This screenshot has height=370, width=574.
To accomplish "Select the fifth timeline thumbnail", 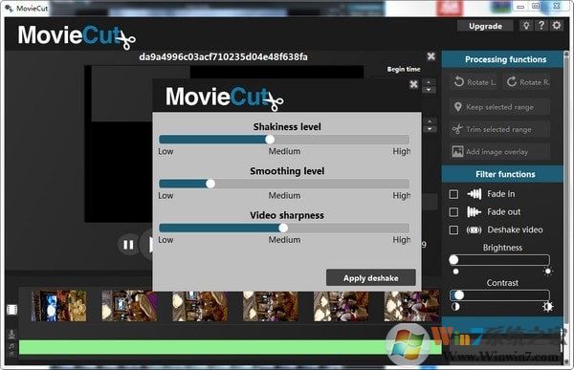I will 342,306.
